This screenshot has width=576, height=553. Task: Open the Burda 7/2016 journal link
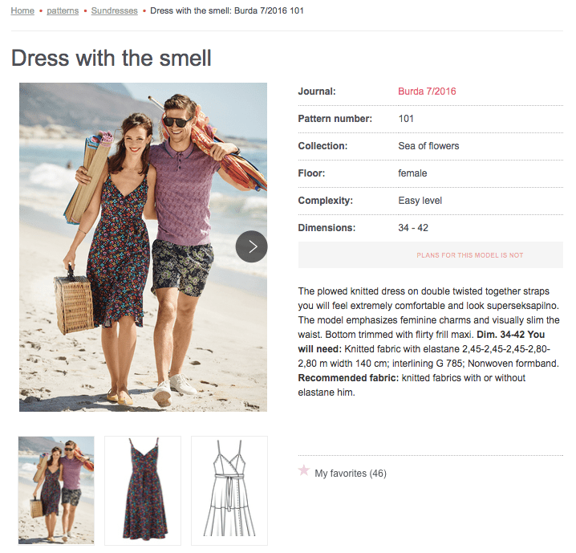427,91
